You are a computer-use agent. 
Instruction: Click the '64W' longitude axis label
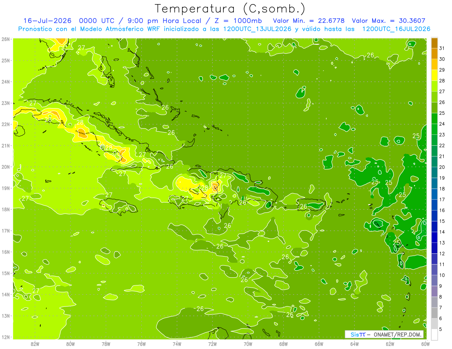click(354, 344)
